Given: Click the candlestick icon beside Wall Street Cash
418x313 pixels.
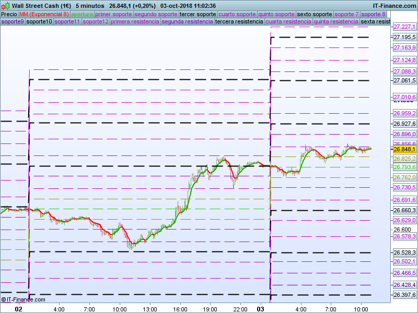Looking at the screenshot, I should pyautogui.click(x=5, y=6).
